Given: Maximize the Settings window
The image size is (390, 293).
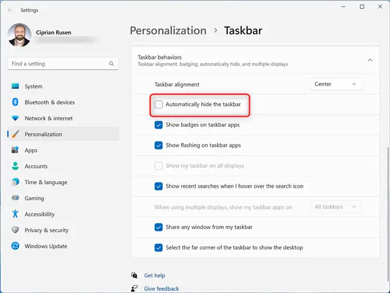Looking at the screenshot, I should pyautogui.click(x=362, y=7).
